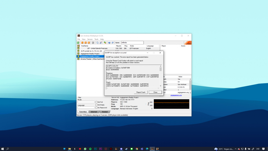Viewport: 268px width, 151px height.
Task: Click the About magnifier toolbar icon
Action: [x=113, y=43]
